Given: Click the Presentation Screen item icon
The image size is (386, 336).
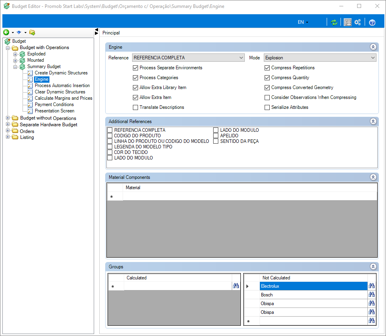Looking at the screenshot, I should click(30, 111).
